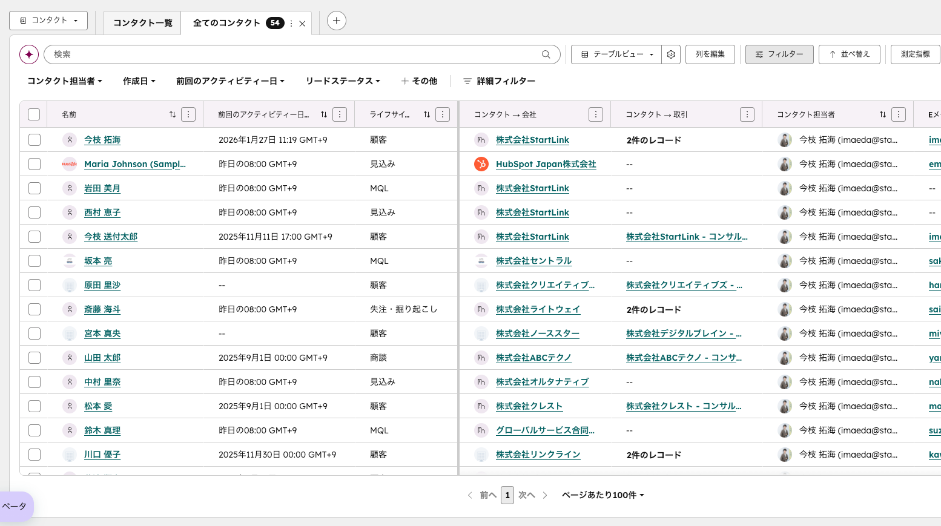This screenshot has width=941, height=526.
Task: Open the view settings gear icon
Action: point(671,54)
